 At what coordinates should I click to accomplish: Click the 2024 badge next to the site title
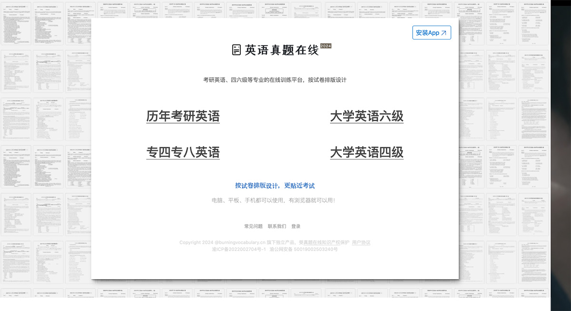[325, 46]
